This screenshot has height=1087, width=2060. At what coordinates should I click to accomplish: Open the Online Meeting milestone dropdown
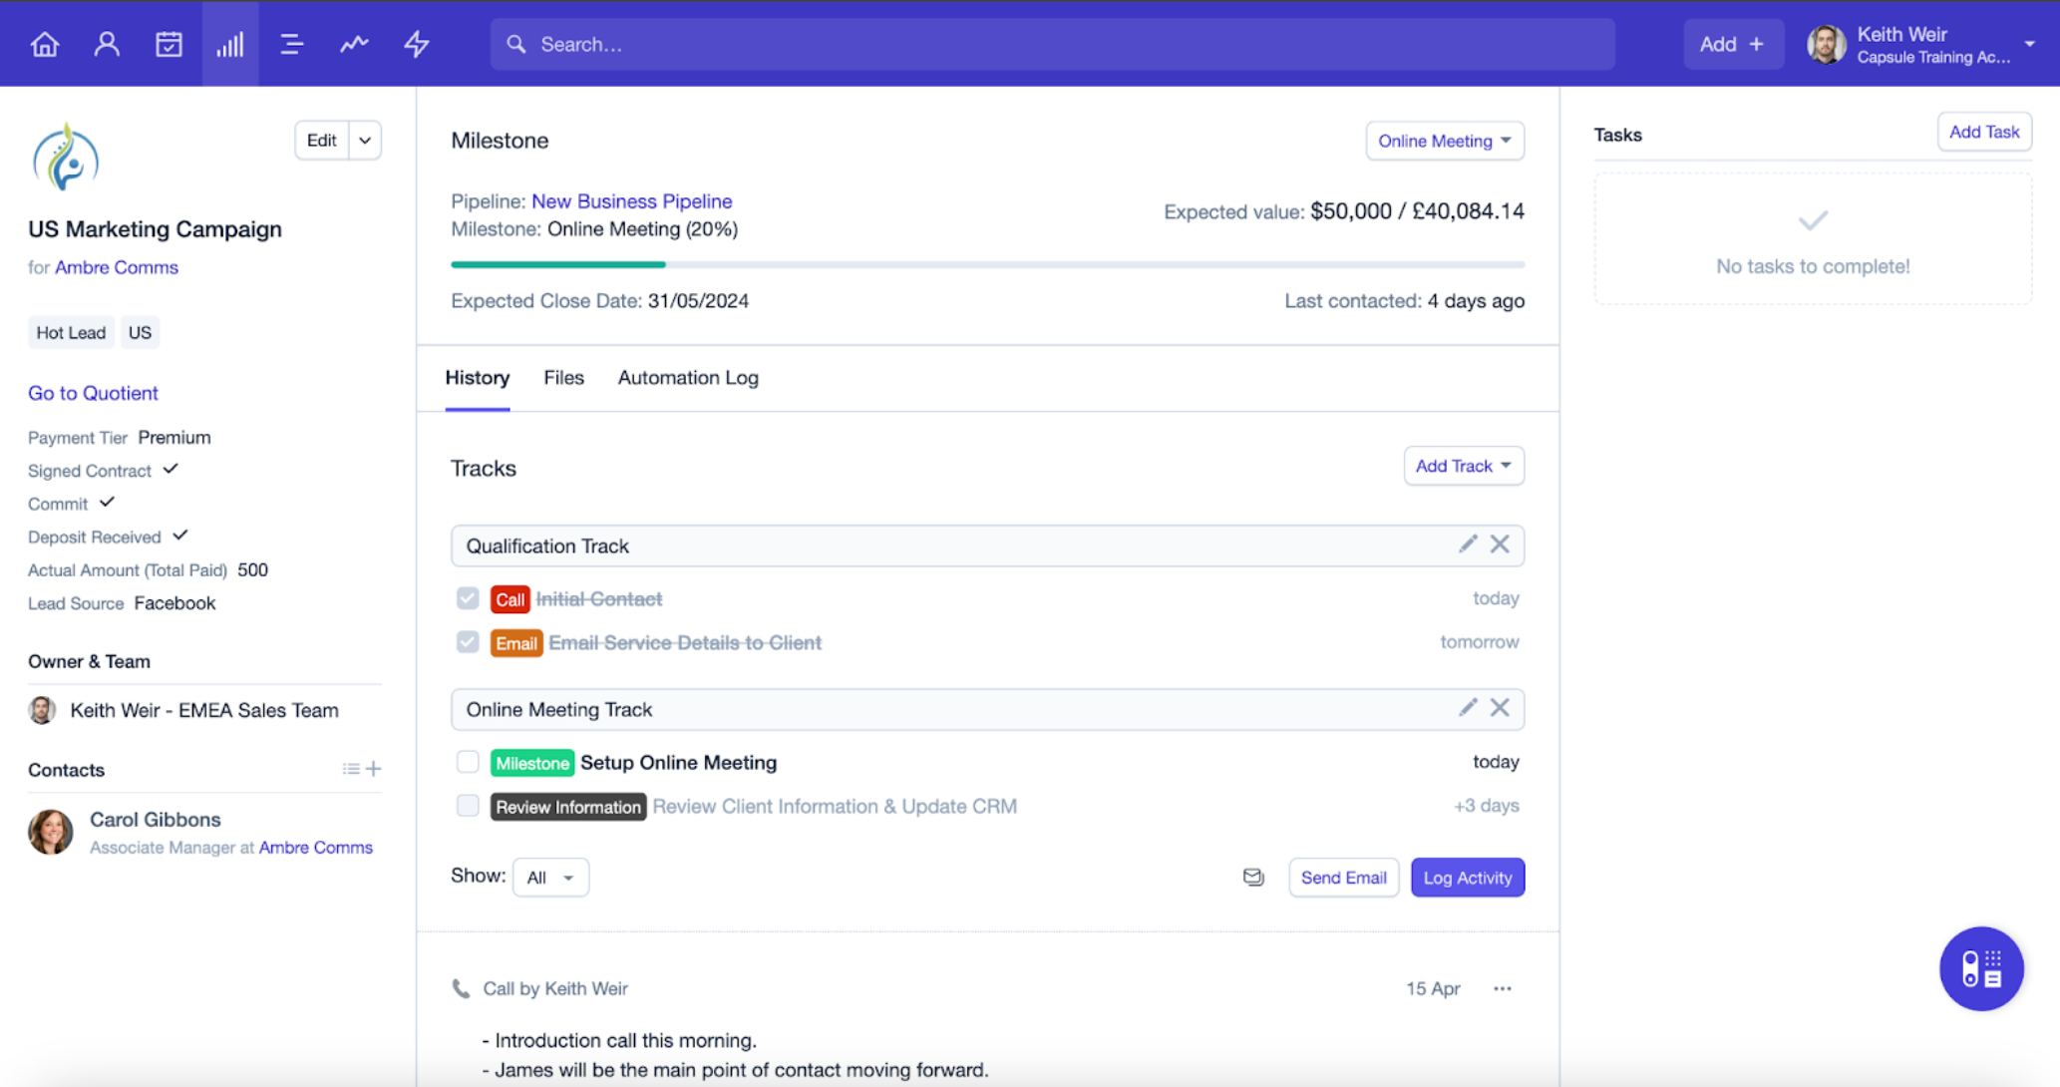pyautogui.click(x=1445, y=141)
